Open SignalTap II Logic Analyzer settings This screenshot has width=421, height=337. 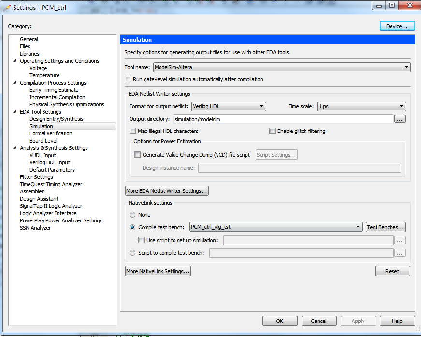[51, 206]
